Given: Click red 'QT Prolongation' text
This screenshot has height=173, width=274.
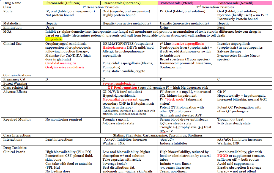Looking at the screenshot, I should [122, 88].
